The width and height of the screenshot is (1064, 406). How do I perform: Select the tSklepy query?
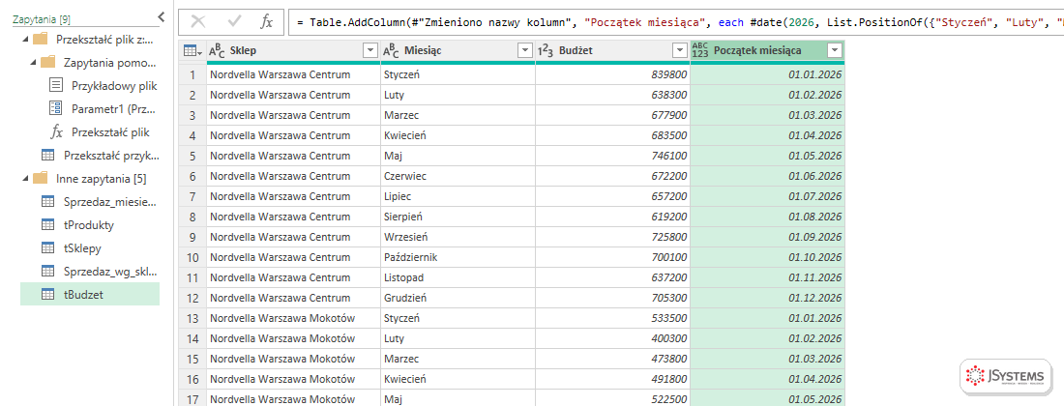(x=82, y=248)
